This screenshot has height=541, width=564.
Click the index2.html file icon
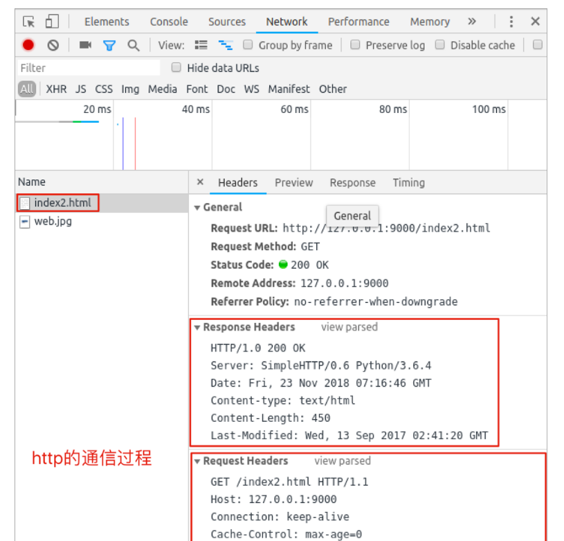point(25,203)
